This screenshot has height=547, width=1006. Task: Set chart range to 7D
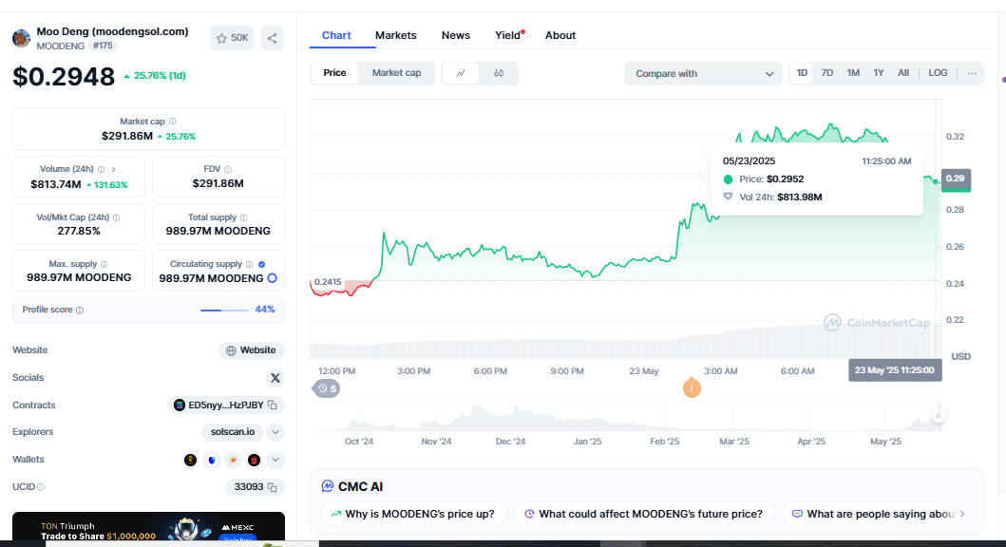click(x=827, y=73)
